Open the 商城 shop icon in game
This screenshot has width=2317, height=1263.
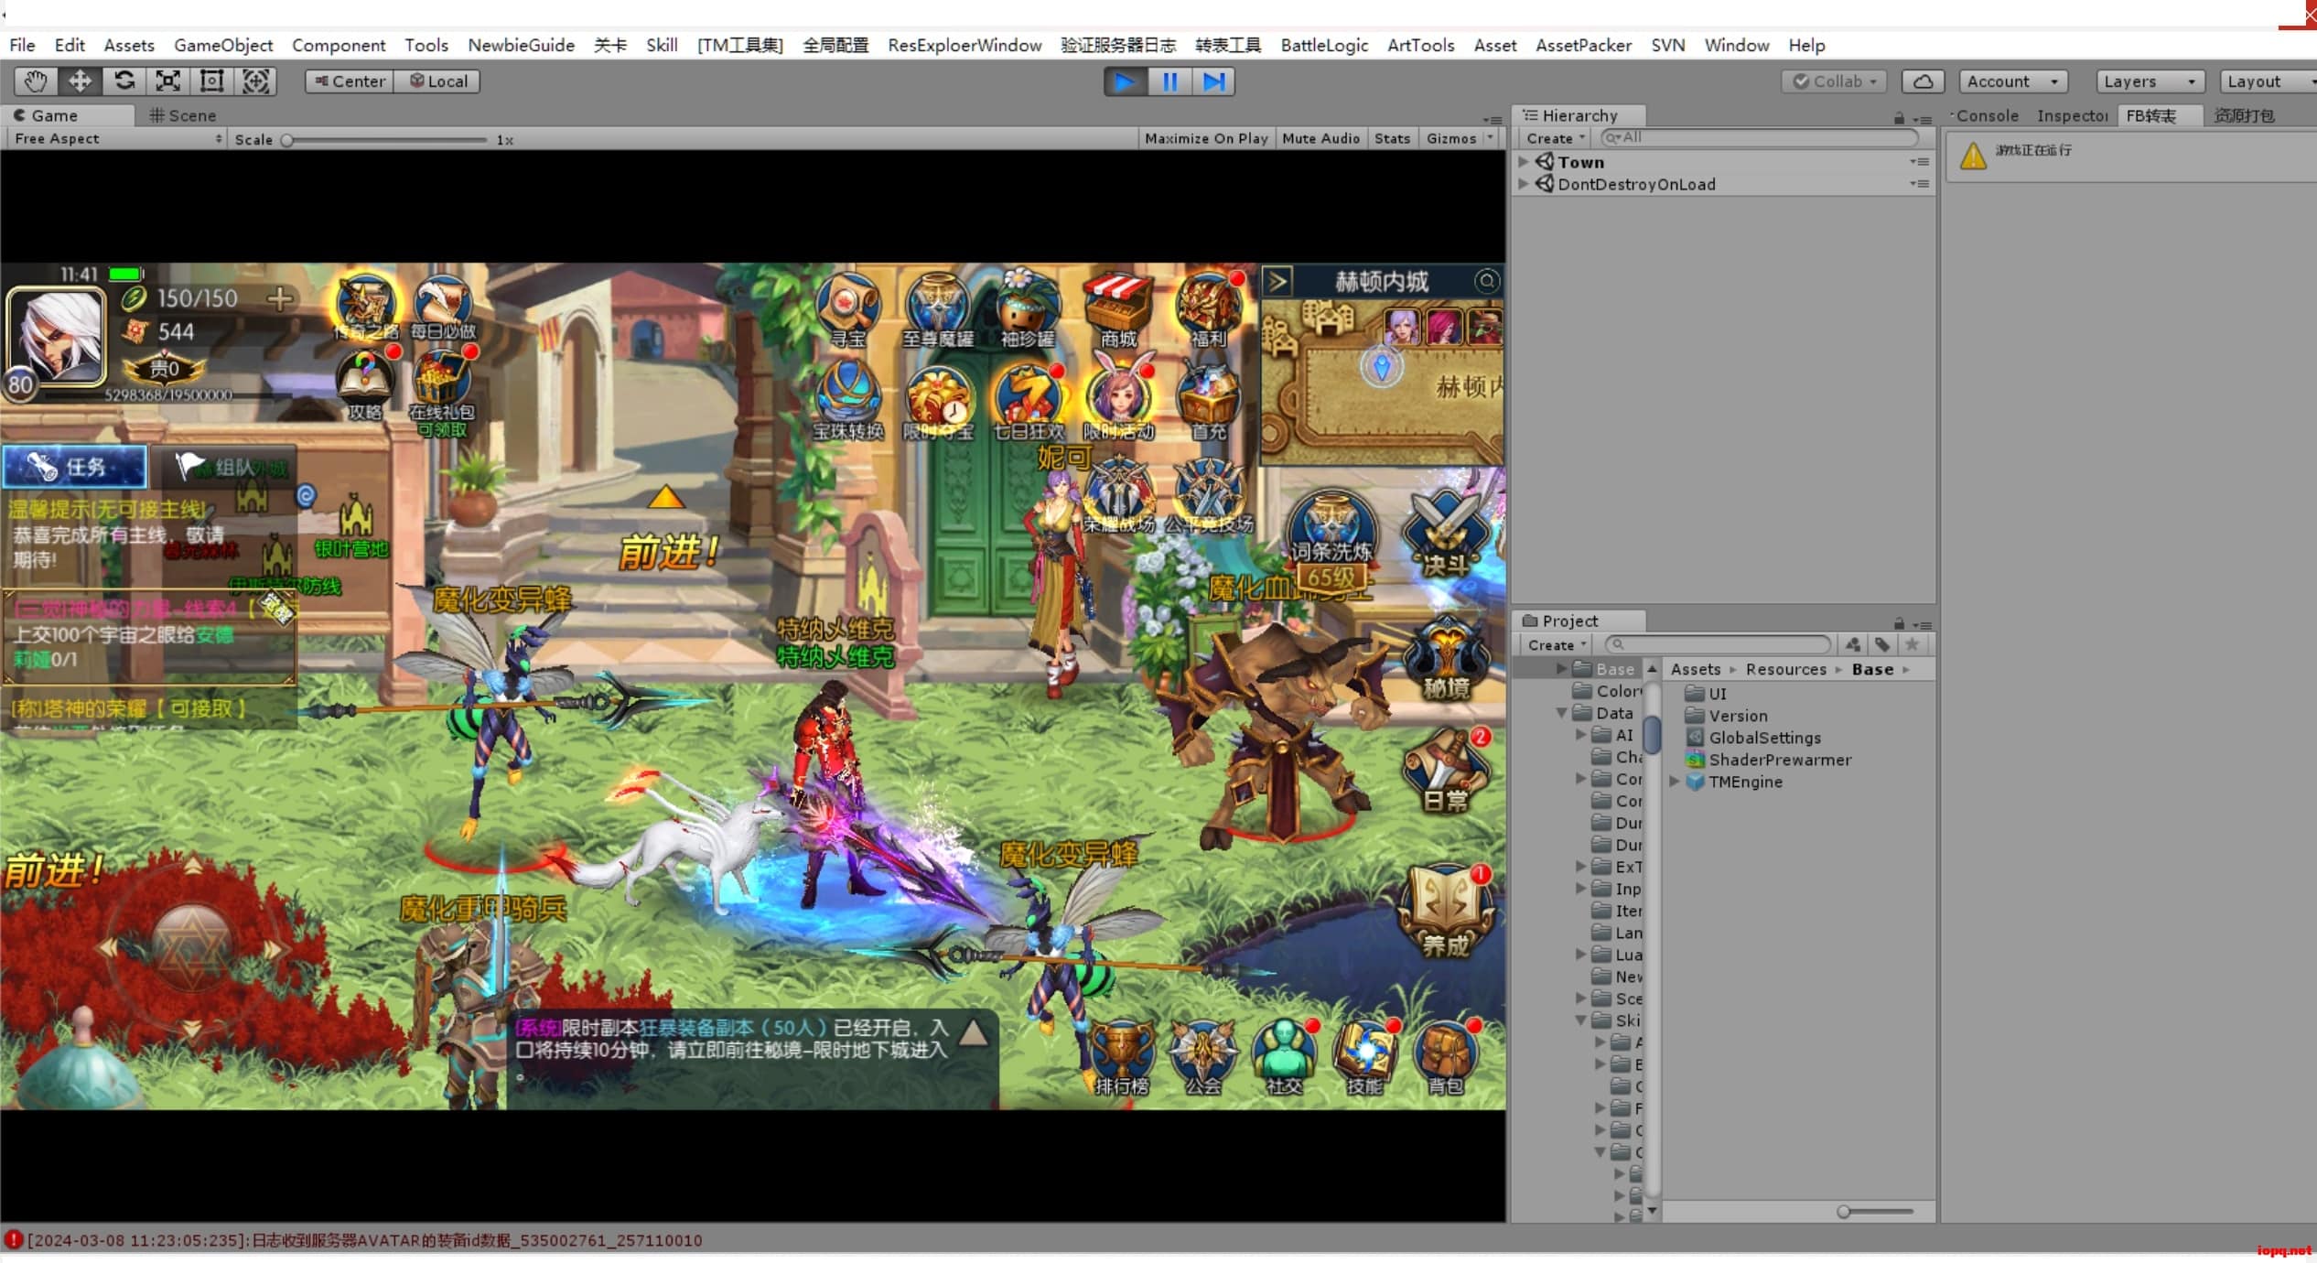(x=1117, y=311)
